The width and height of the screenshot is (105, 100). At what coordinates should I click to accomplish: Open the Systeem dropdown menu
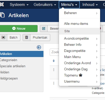coord(19,5)
